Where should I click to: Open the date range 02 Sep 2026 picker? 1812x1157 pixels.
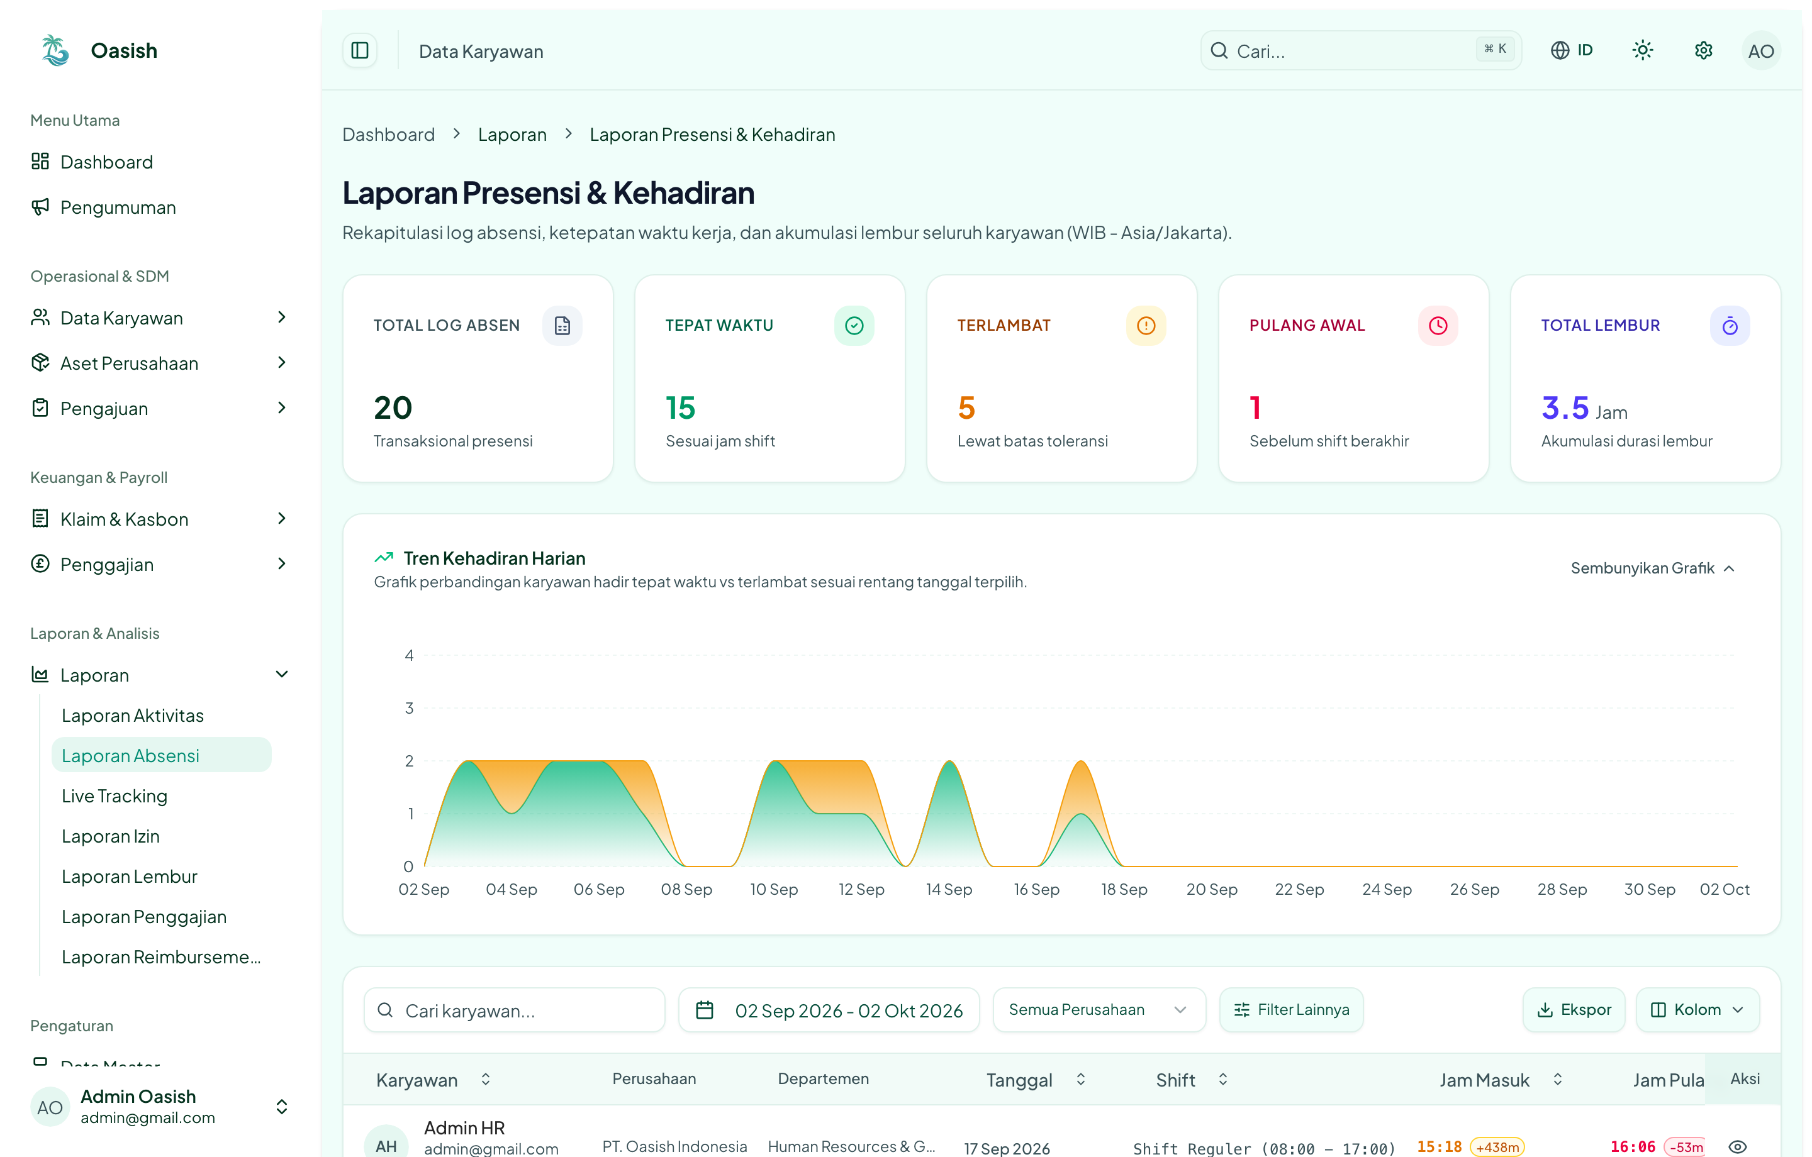pyautogui.click(x=829, y=1010)
